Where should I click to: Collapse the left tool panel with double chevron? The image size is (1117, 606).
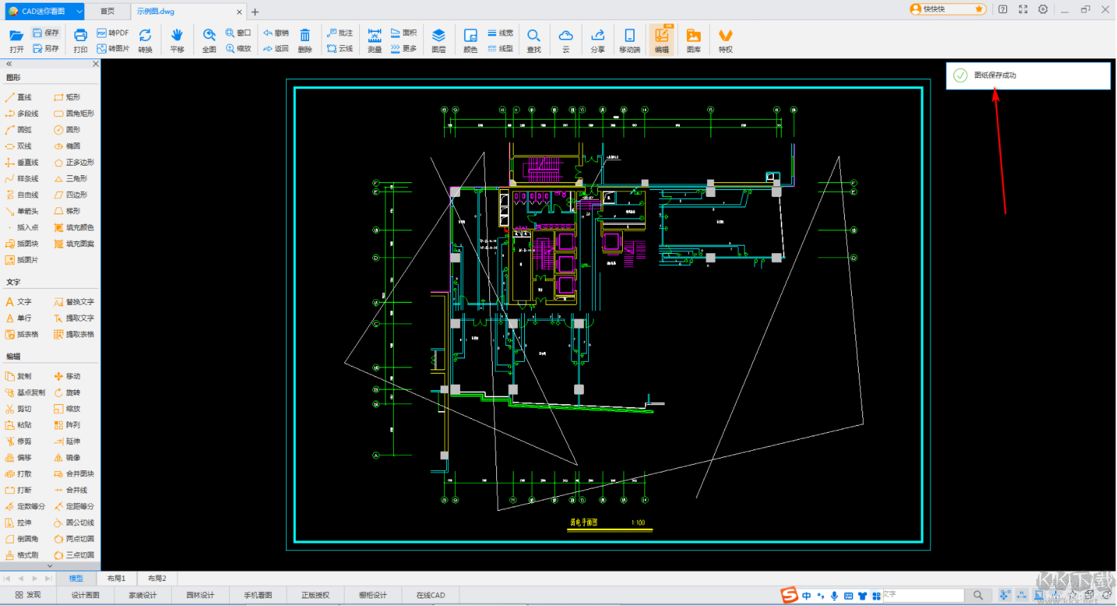coord(9,64)
